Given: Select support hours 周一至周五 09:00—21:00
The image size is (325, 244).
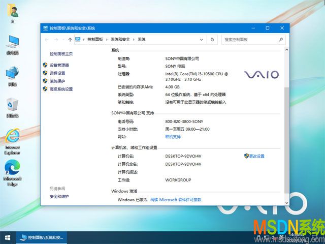Looking at the screenshot, I should [x=187, y=129].
